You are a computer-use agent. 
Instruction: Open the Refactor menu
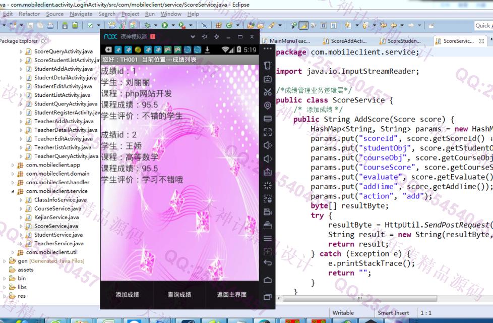click(x=29, y=14)
